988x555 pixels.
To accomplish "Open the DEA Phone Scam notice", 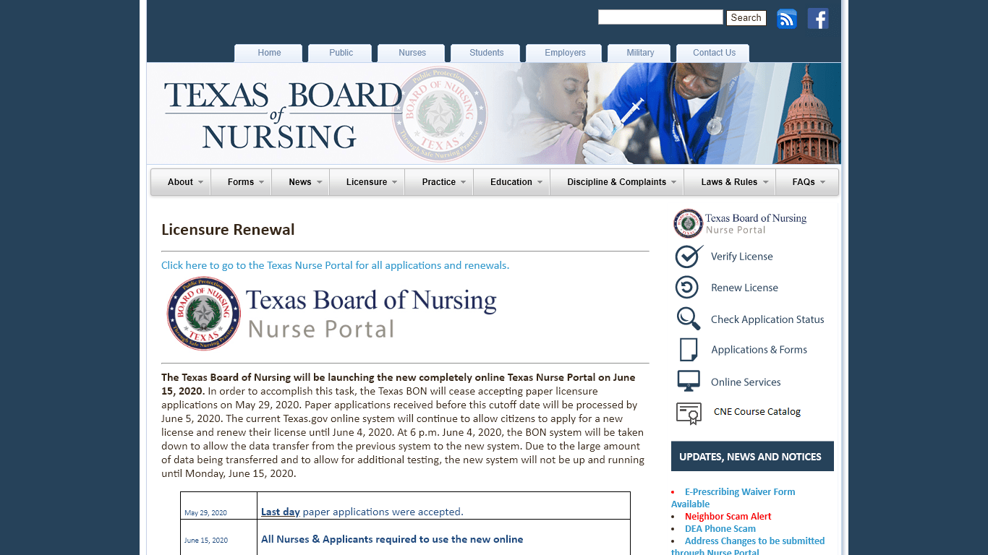I will [720, 529].
